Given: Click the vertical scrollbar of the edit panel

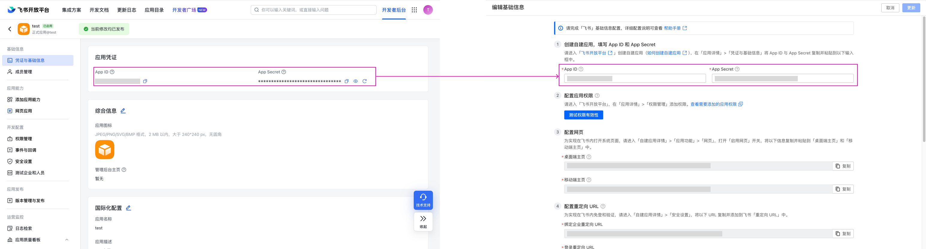Looking at the screenshot, I should pyautogui.click(x=924, y=79).
